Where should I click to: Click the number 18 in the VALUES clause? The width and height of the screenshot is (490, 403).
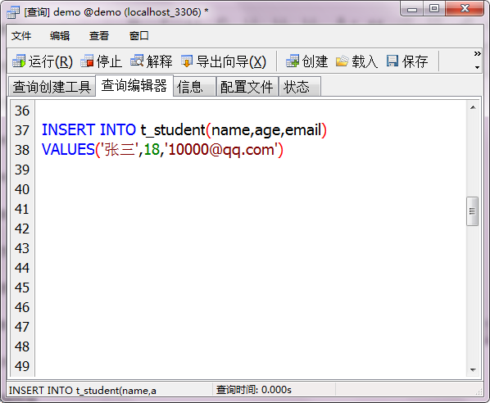pos(152,149)
